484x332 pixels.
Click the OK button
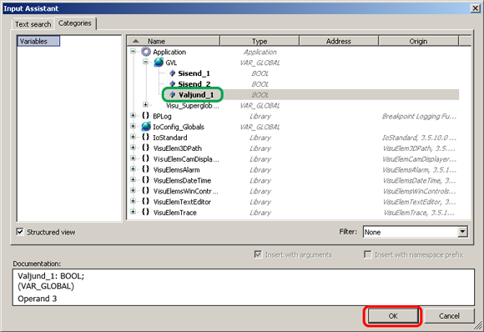(393, 316)
